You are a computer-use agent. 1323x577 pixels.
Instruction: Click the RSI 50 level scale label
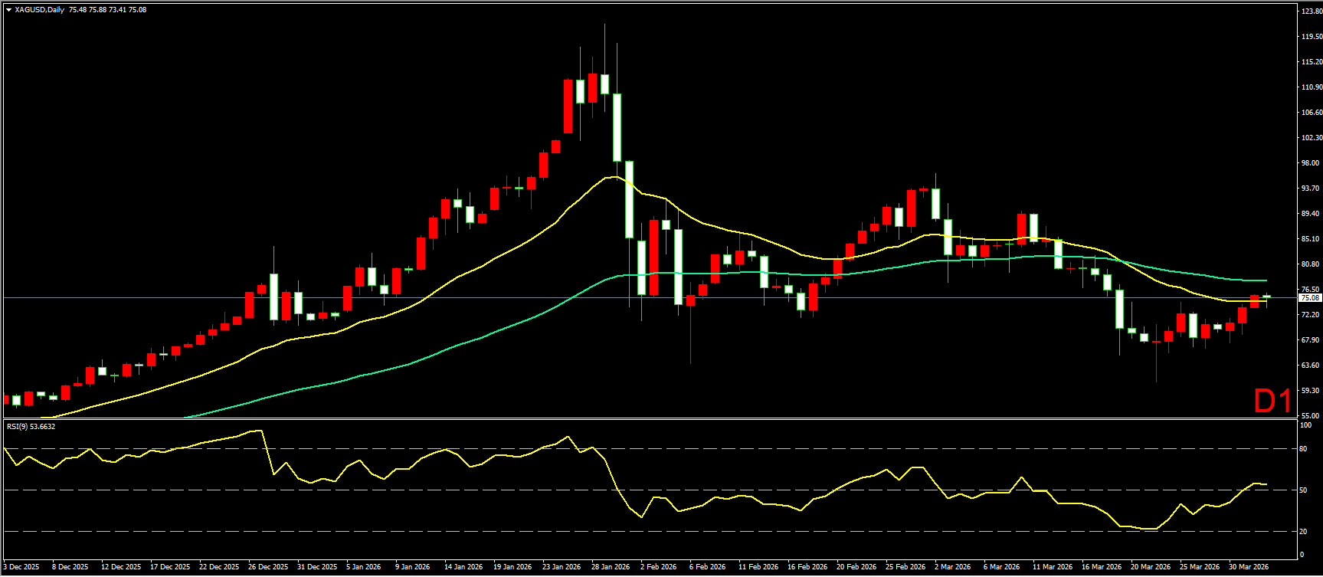click(x=1303, y=490)
